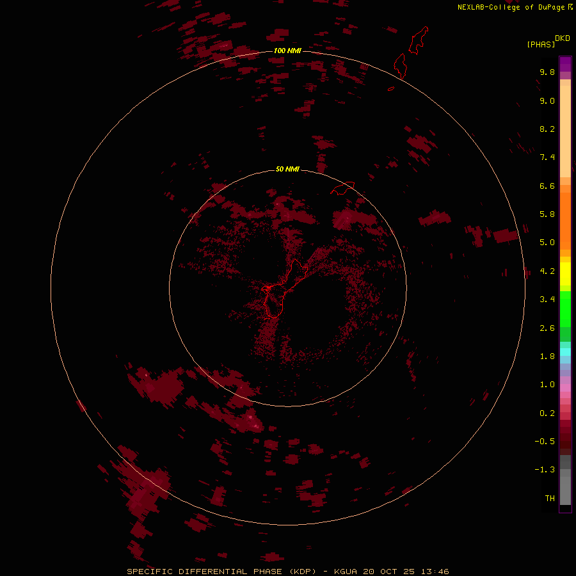576x576 pixels.
Task: Click the TH label at bottom of scale
Action: (x=549, y=498)
